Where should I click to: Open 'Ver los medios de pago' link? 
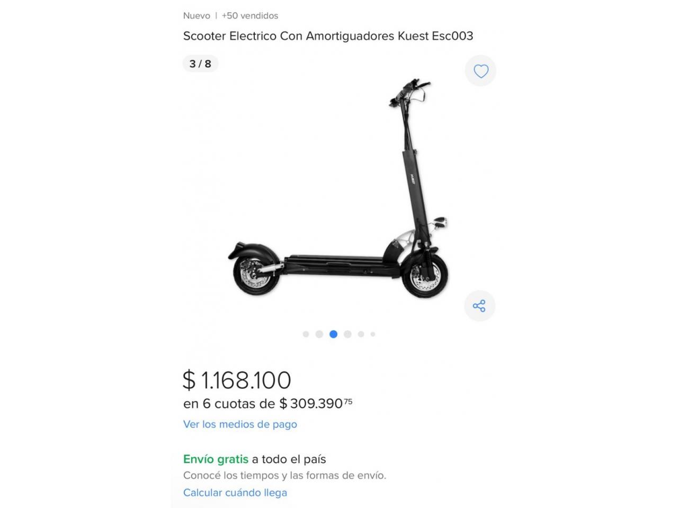(x=240, y=424)
